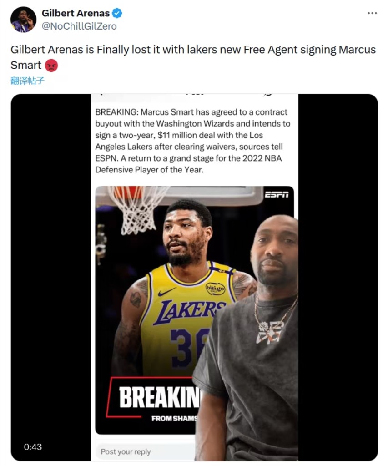Click the Marcus Smart BREAKING news text
Viewport: 388px width, 466px height.
pos(192,141)
